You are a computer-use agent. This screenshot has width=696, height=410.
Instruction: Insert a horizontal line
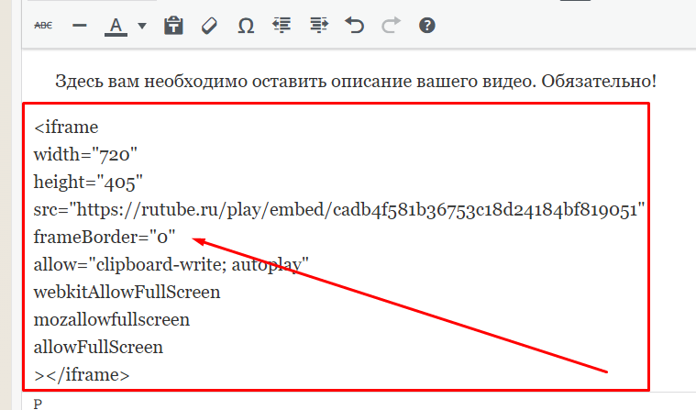click(x=80, y=26)
